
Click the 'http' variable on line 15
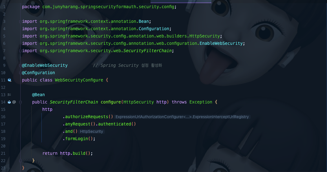47,109
